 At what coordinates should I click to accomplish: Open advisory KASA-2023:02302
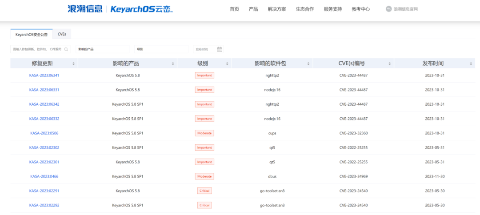click(x=44, y=147)
